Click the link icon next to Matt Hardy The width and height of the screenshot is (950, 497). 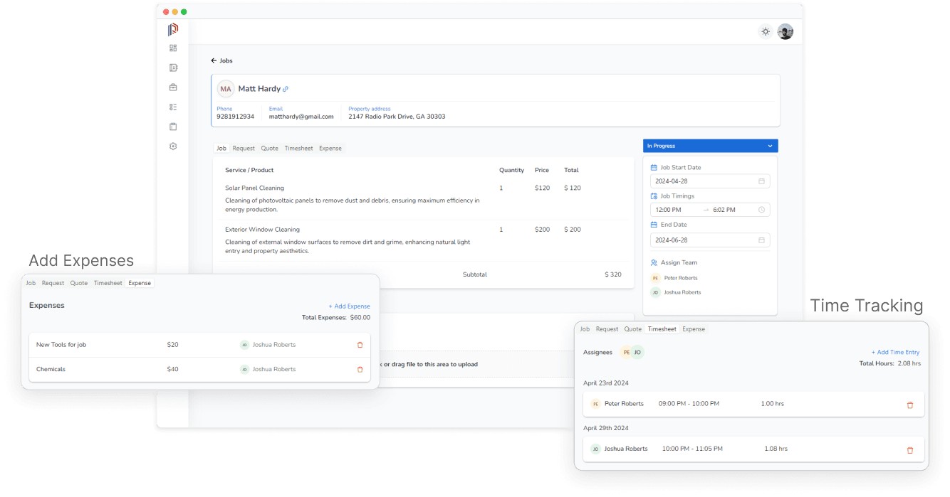(284, 88)
